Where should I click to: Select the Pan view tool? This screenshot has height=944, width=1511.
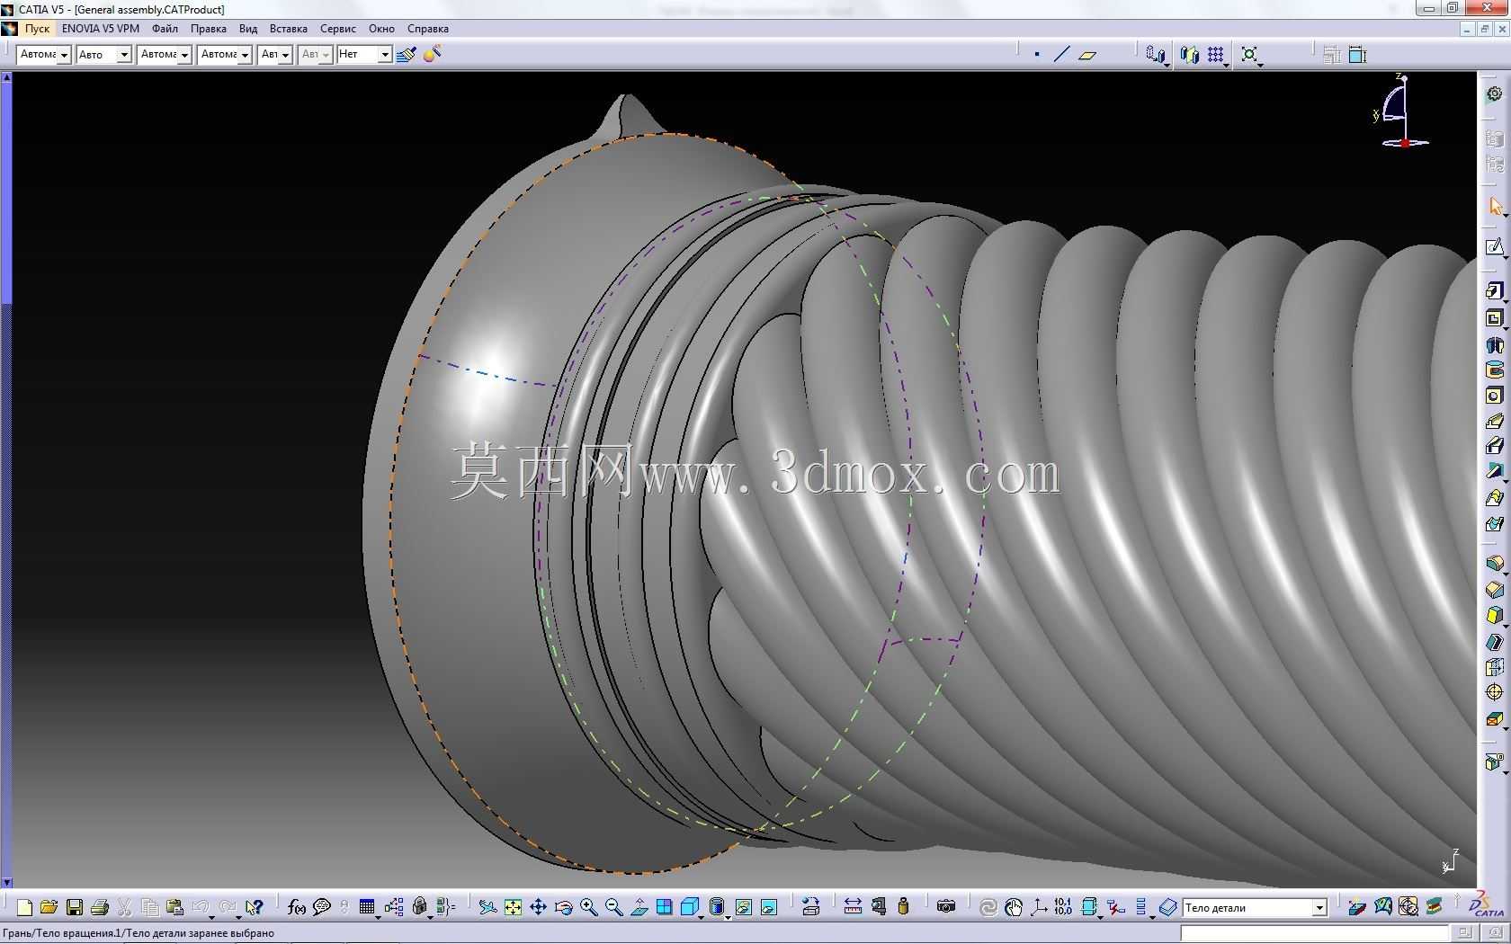click(538, 907)
